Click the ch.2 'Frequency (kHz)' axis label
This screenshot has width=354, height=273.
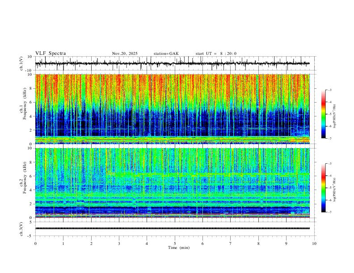(x=25, y=178)
